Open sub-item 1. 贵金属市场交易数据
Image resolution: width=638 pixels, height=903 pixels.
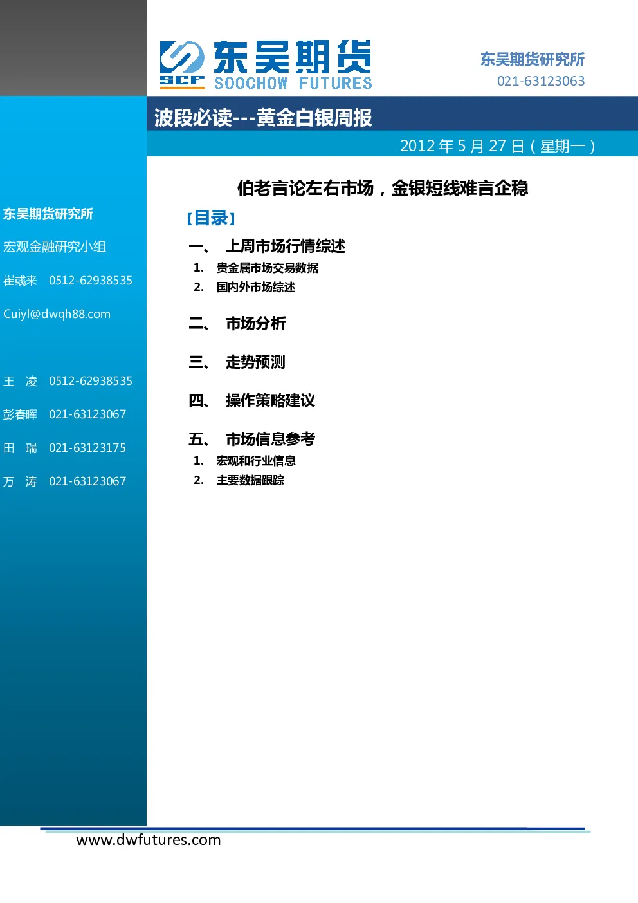point(256,268)
